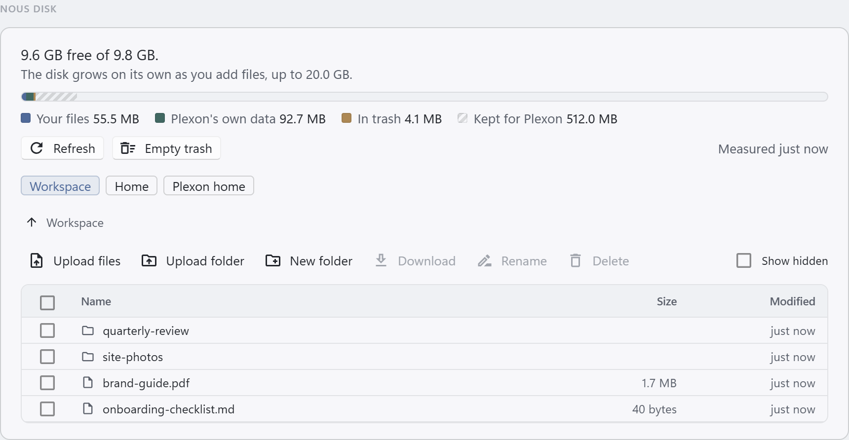The height and width of the screenshot is (440, 849).
Task: Click the Plexon's own data 92.7 MB text
Action: [248, 119]
